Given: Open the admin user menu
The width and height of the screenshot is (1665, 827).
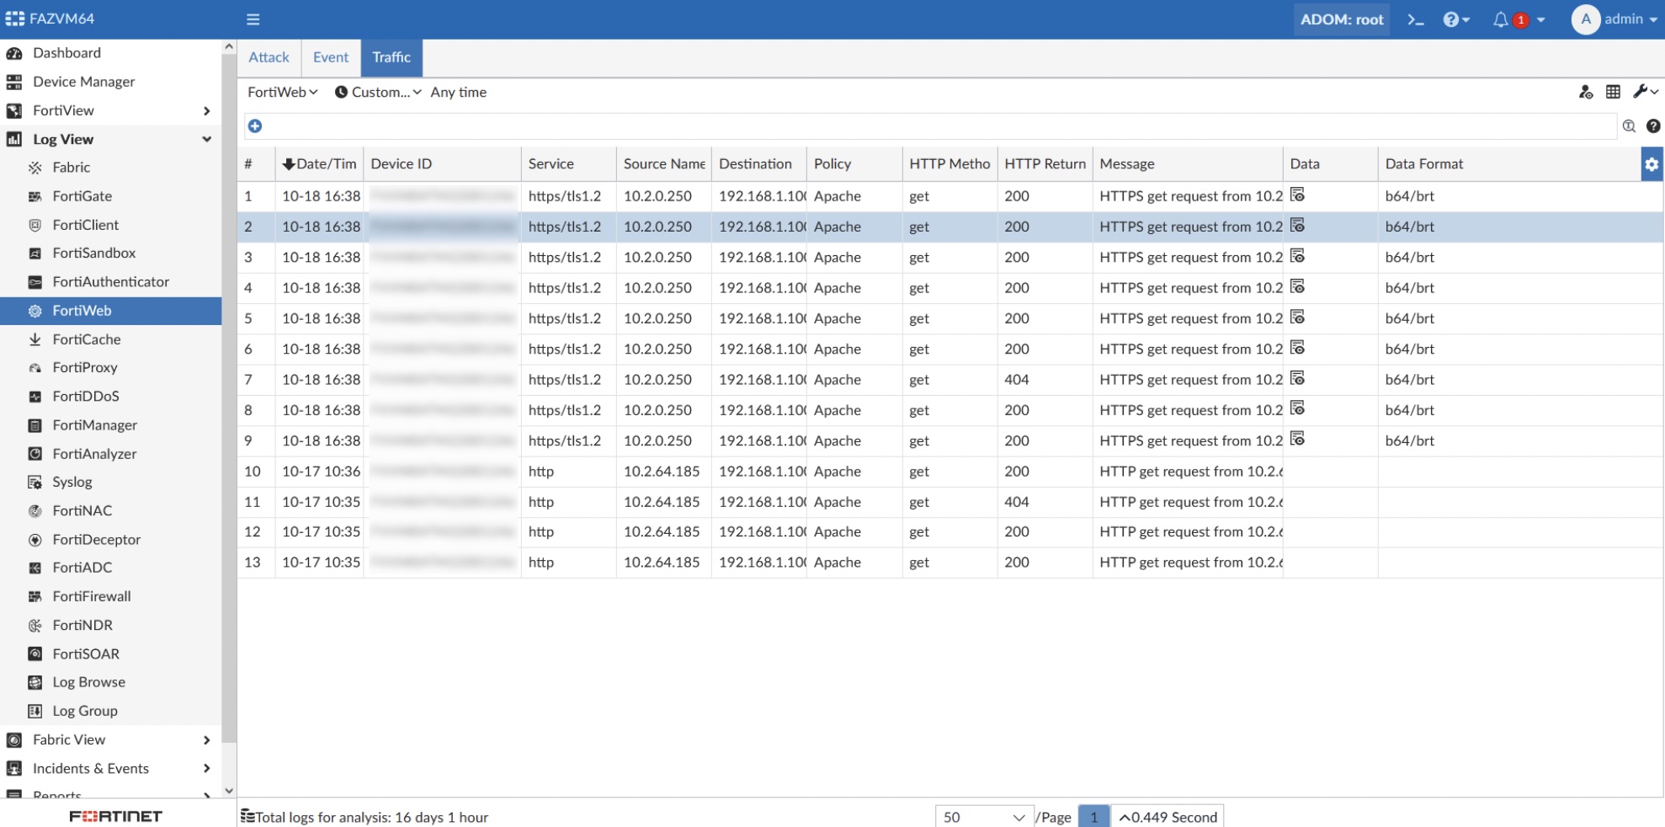Looking at the screenshot, I should pyautogui.click(x=1614, y=19).
